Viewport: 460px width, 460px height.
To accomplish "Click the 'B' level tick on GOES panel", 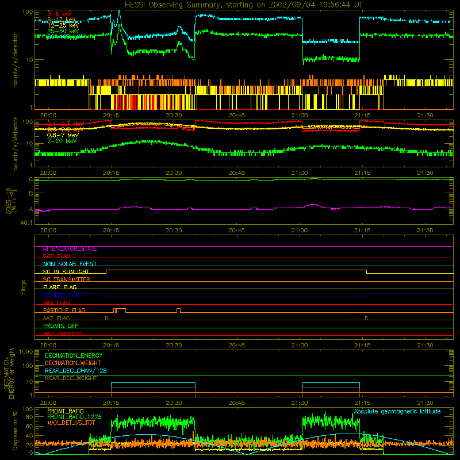I will (31, 194).
